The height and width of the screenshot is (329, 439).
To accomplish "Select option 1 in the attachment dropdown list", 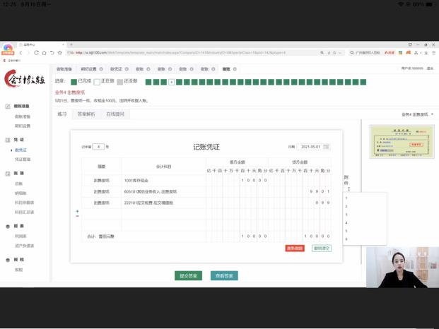I will pyautogui.click(x=346, y=198).
